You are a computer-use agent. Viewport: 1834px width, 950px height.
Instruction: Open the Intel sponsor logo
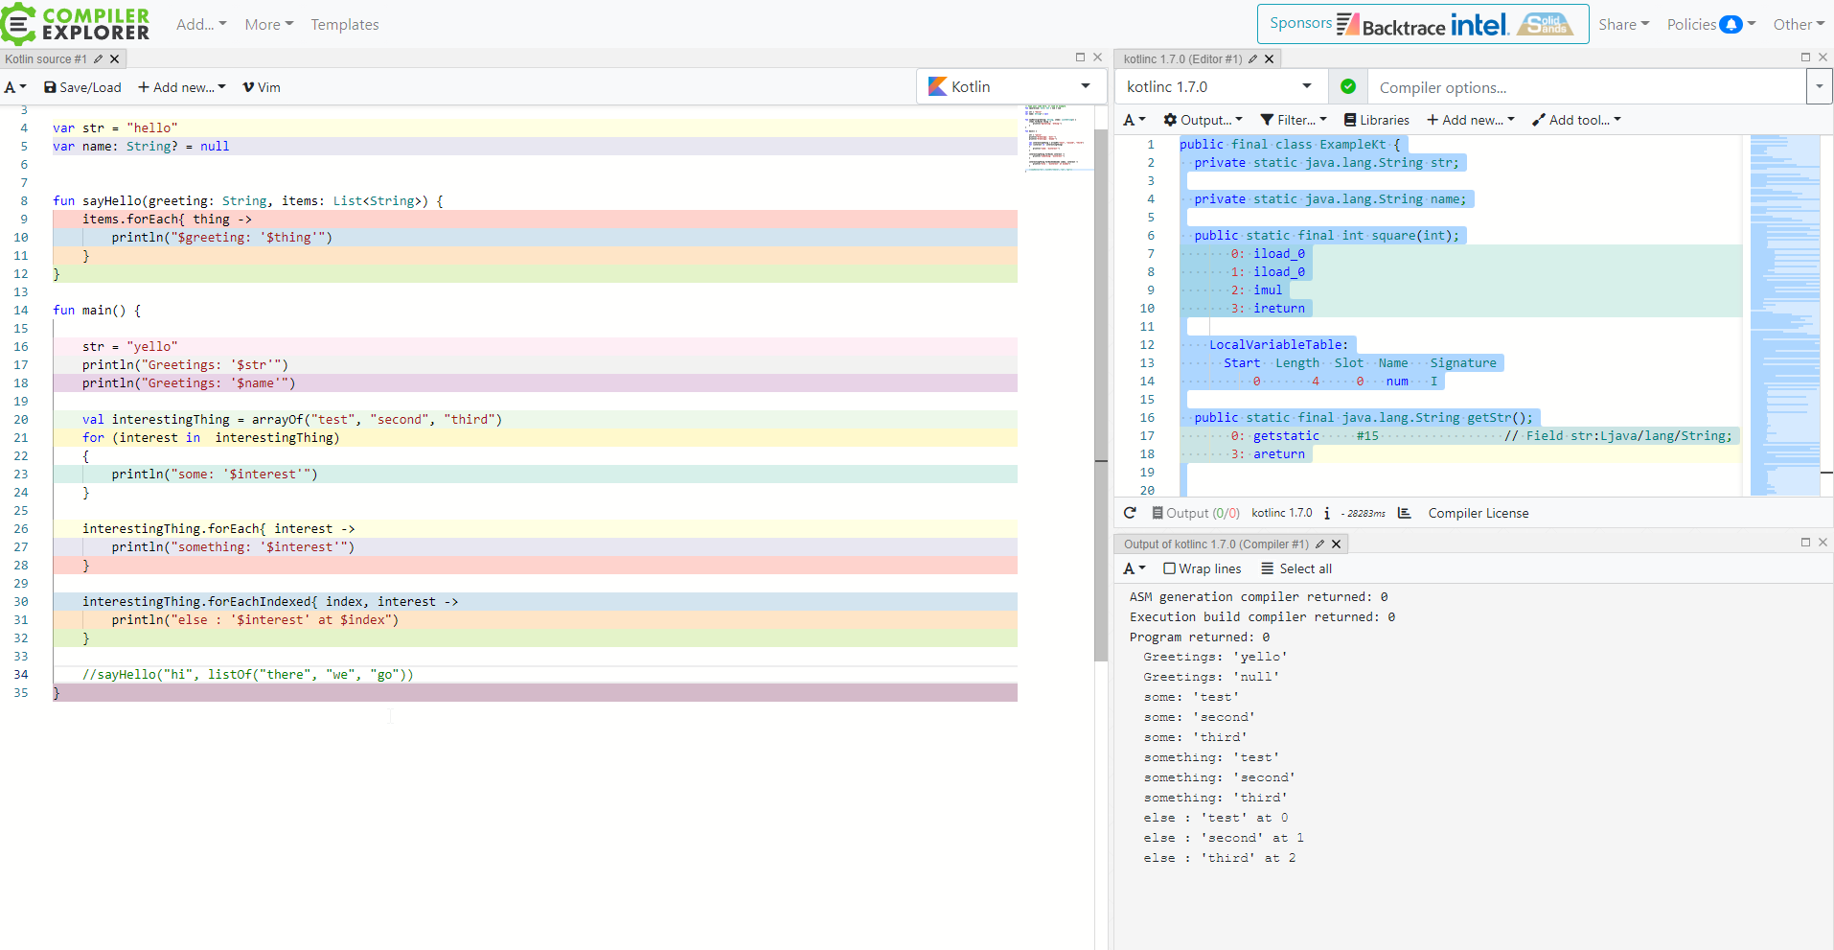pos(1479,24)
